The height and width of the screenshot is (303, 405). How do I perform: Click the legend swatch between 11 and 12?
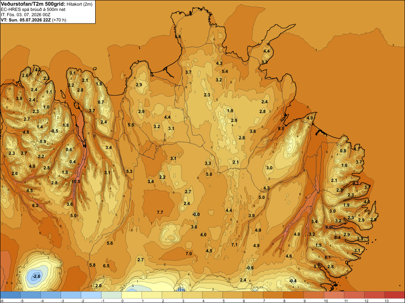click(354, 295)
